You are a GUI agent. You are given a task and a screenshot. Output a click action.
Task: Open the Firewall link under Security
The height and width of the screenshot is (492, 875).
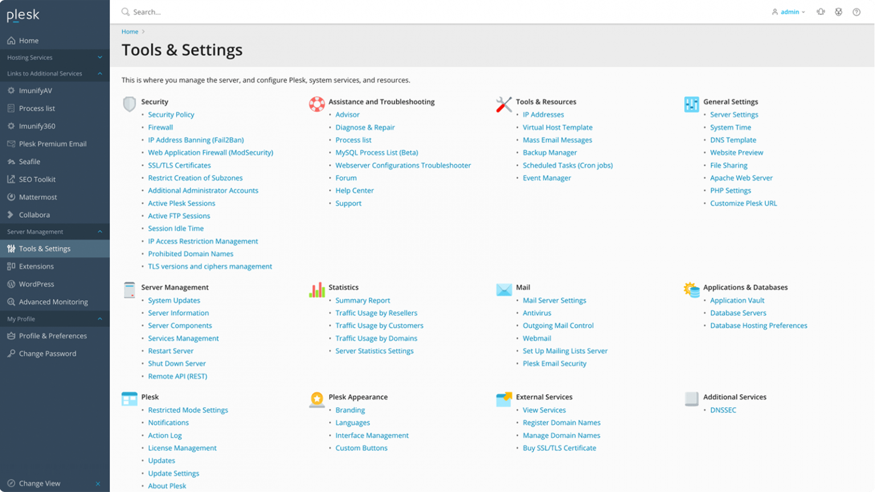click(x=161, y=128)
